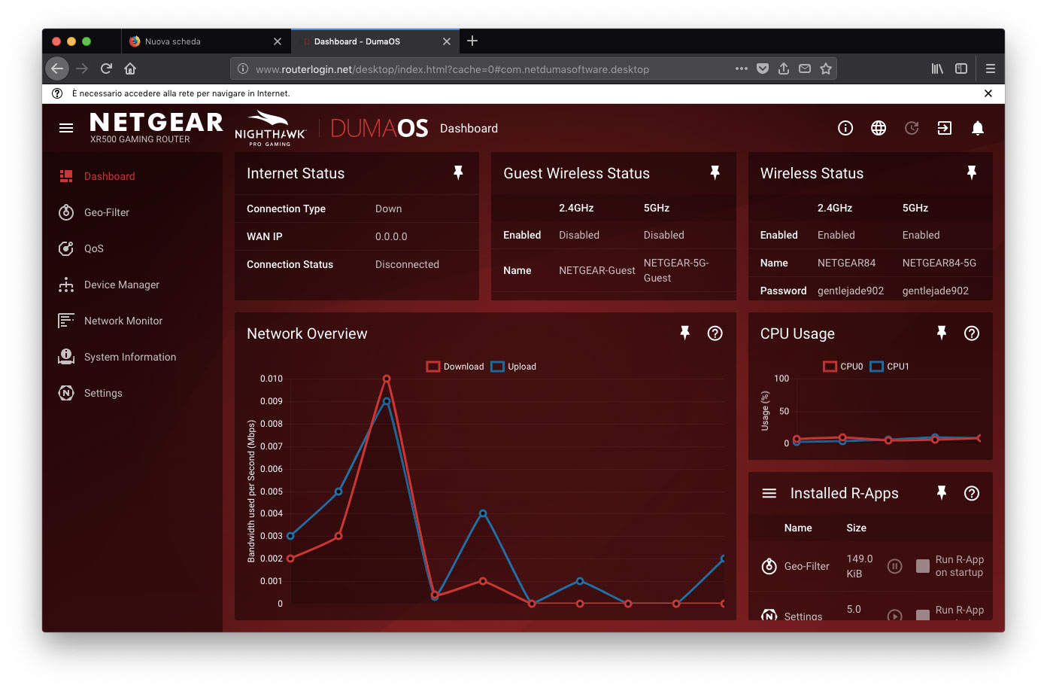
Task: Open a new browser tab
Action: point(472,41)
